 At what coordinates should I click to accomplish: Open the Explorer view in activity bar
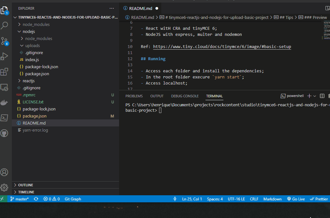[x=4, y=10]
